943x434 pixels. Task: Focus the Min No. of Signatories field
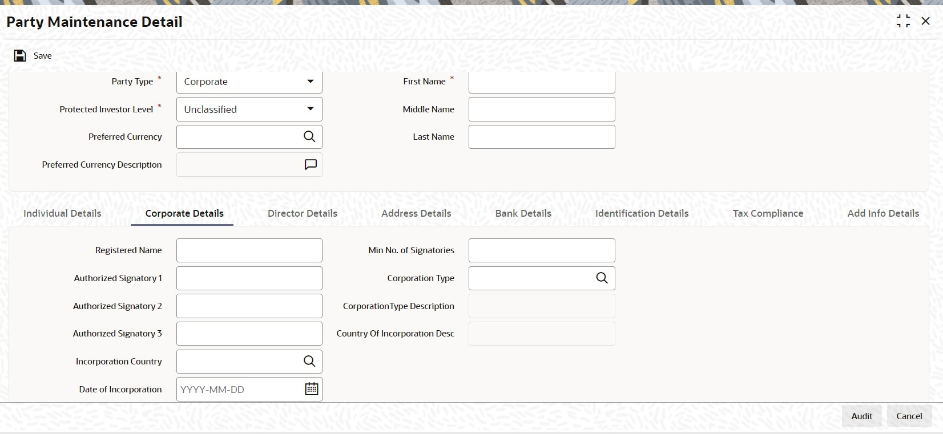[x=542, y=250]
